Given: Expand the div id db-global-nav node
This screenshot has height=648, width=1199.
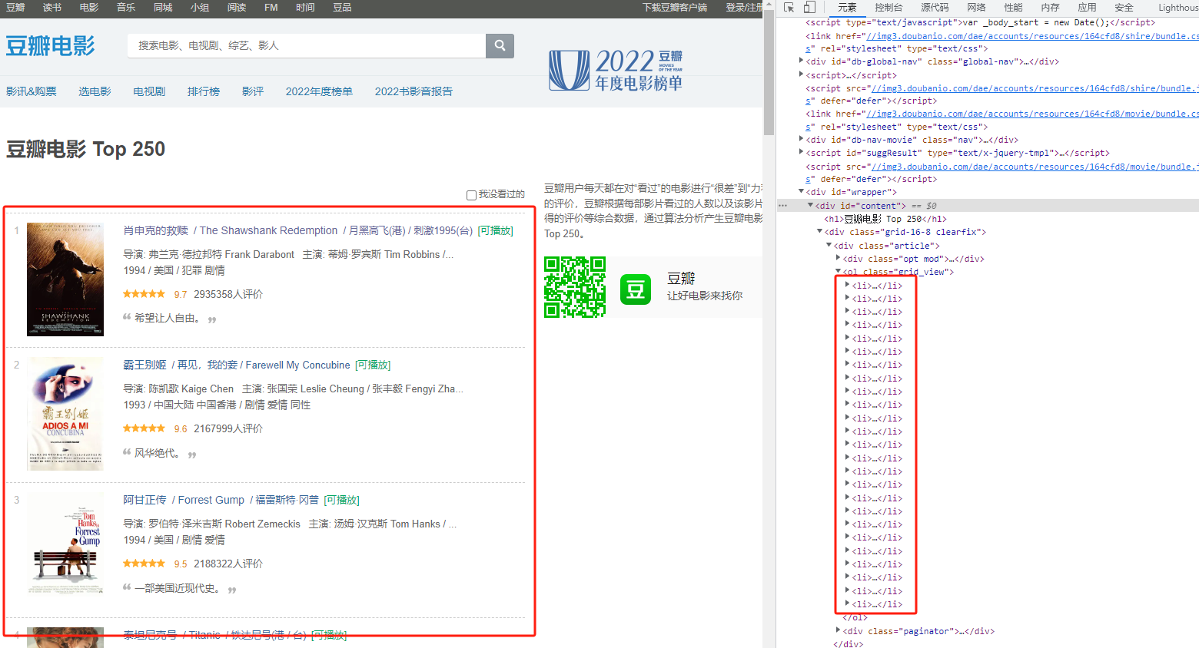Looking at the screenshot, I should click(x=802, y=61).
